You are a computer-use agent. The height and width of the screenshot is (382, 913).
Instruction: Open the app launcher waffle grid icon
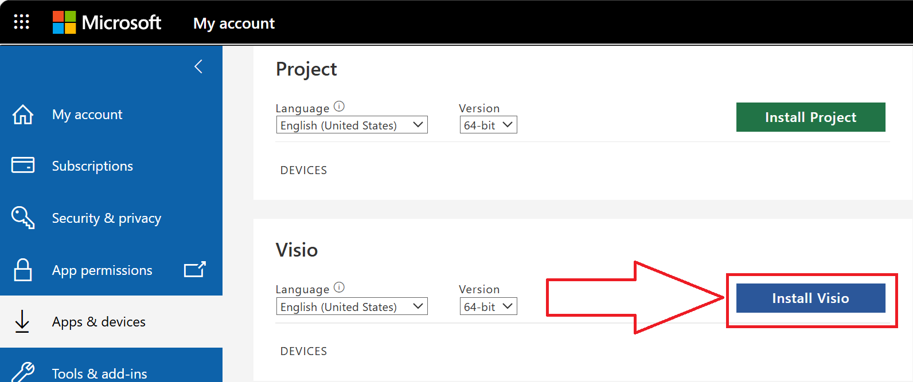click(21, 22)
